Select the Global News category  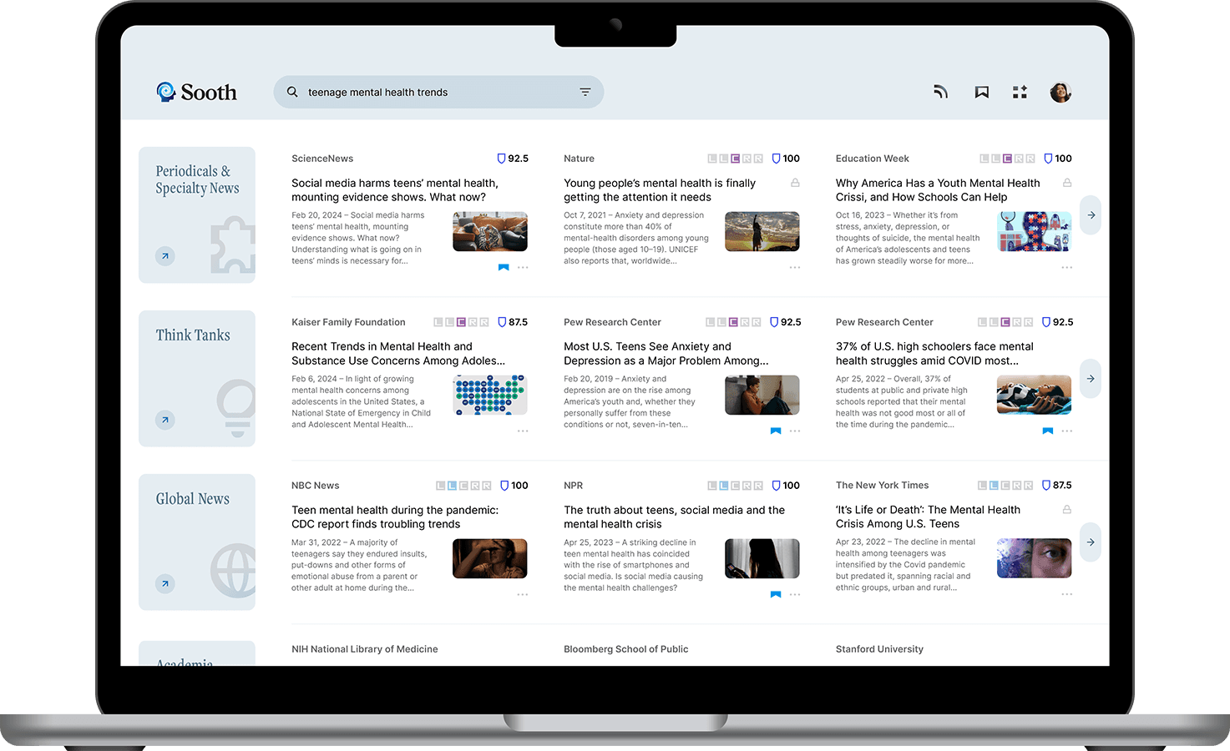pyautogui.click(x=197, y=542)
